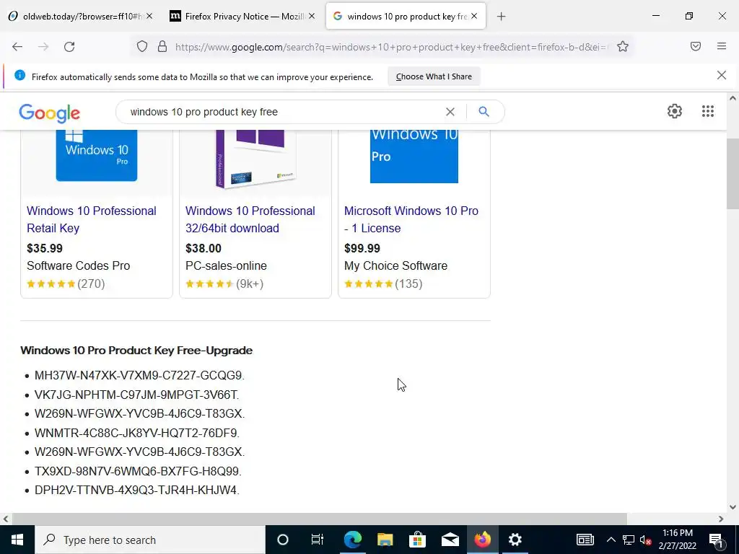The height and width of the screenshot is (554, 739).
Task: Click the blue Windows 10 Pro product image
Action: click(x=97, y=156)
